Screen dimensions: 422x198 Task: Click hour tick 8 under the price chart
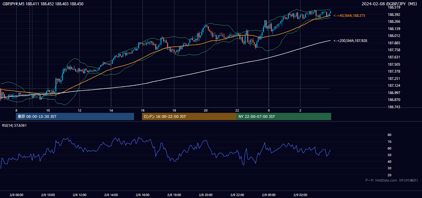coord(16,110)
